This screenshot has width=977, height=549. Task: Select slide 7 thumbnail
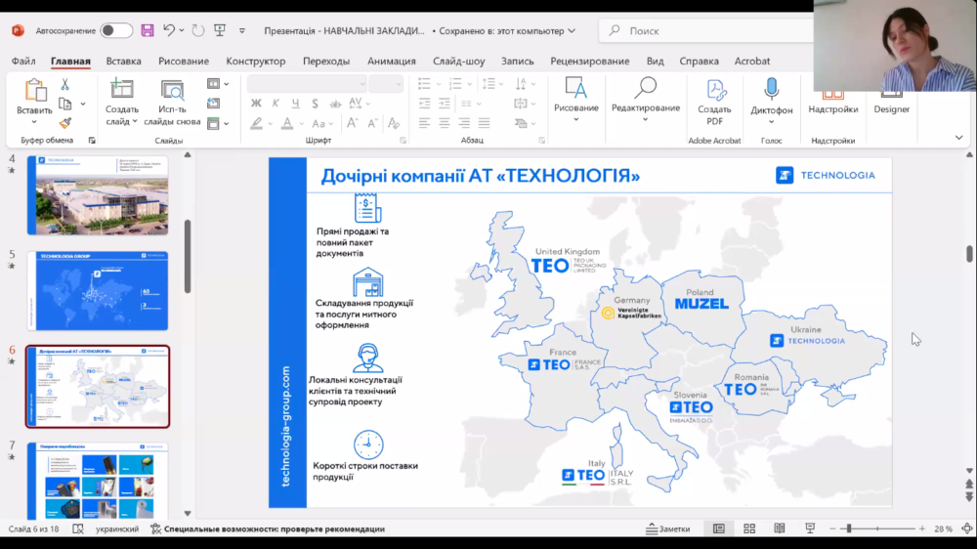click(x=97, y=480)
